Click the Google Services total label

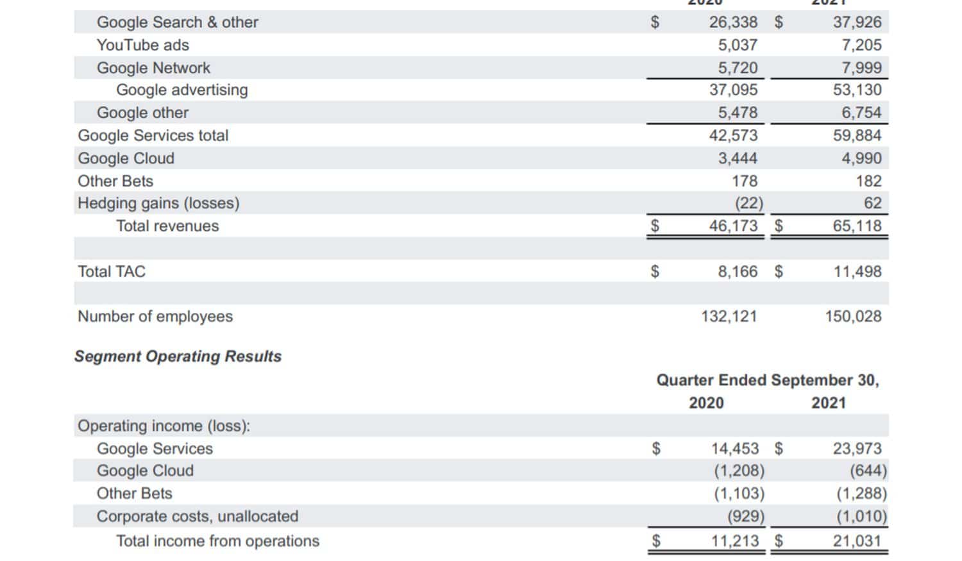pos(153,135)
